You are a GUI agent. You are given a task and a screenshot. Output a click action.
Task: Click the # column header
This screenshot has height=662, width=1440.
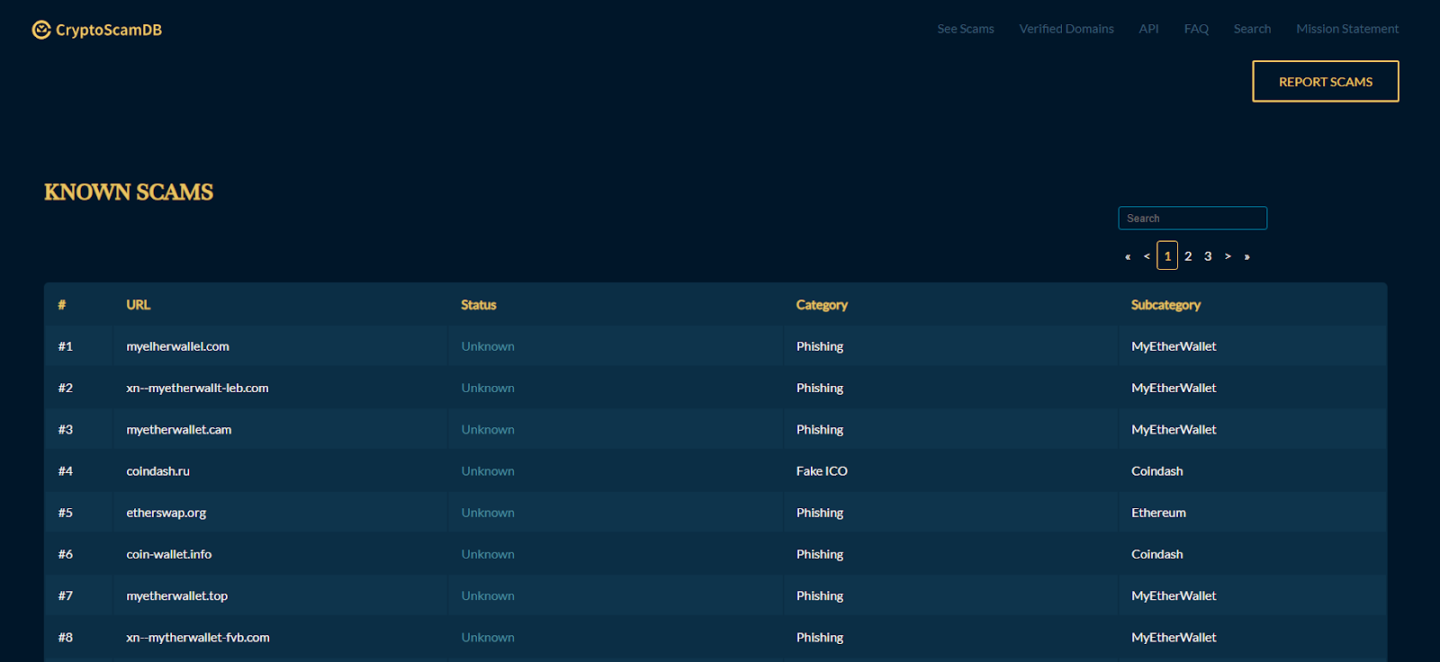[62, 305]
